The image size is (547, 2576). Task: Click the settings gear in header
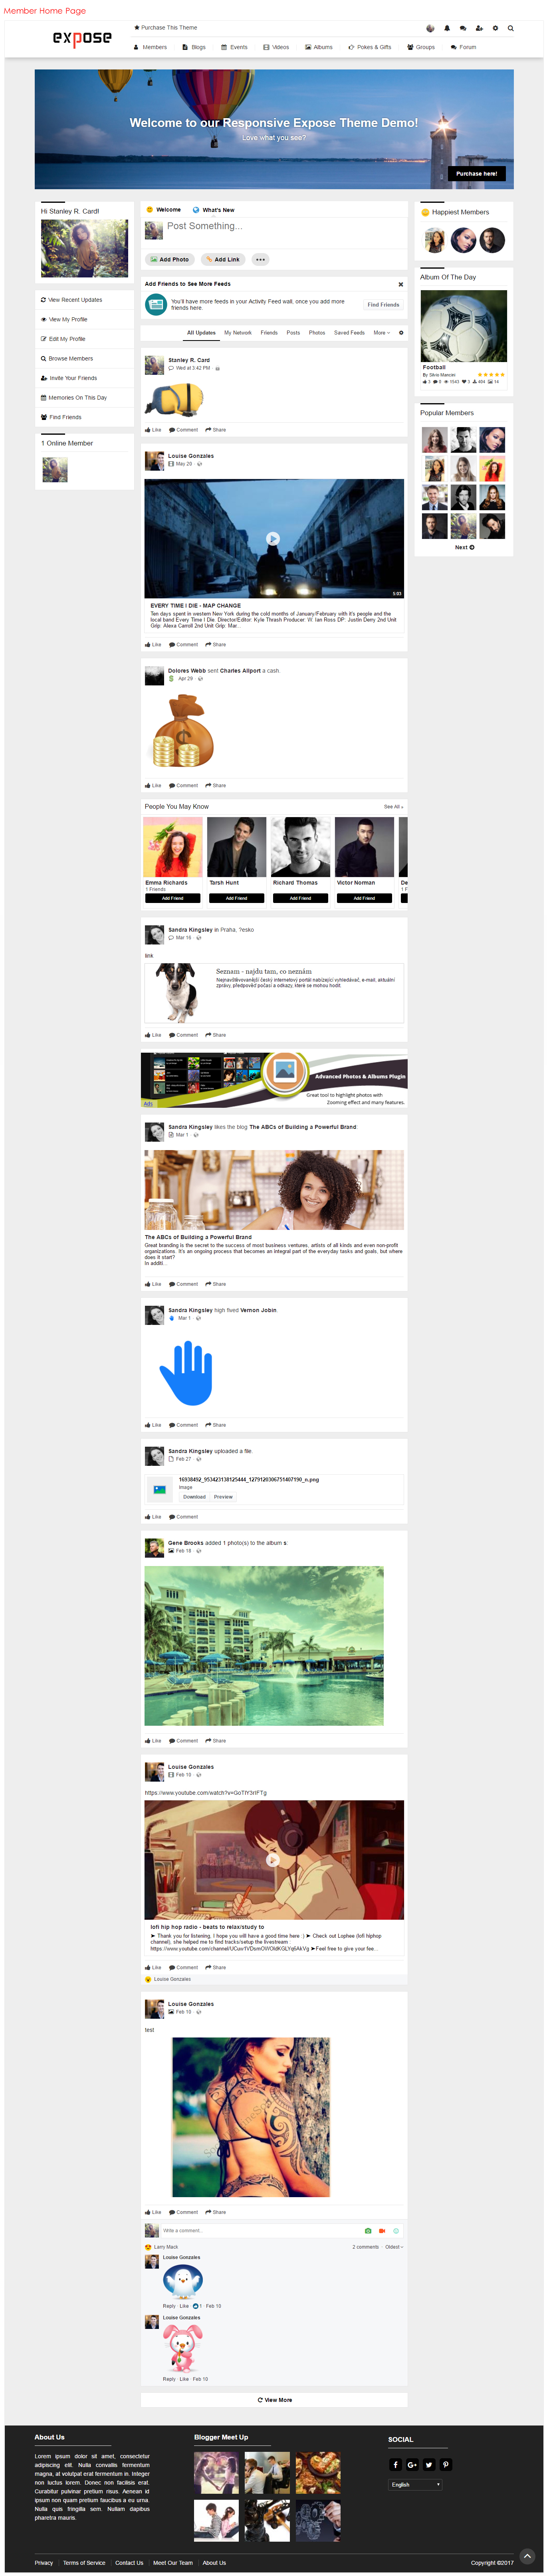(x=495, y=28)
